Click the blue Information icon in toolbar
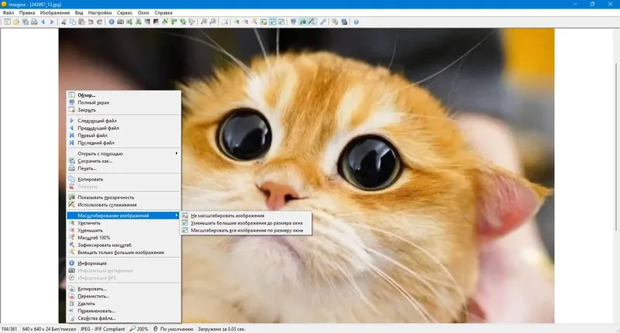 [x=112, y=22]
